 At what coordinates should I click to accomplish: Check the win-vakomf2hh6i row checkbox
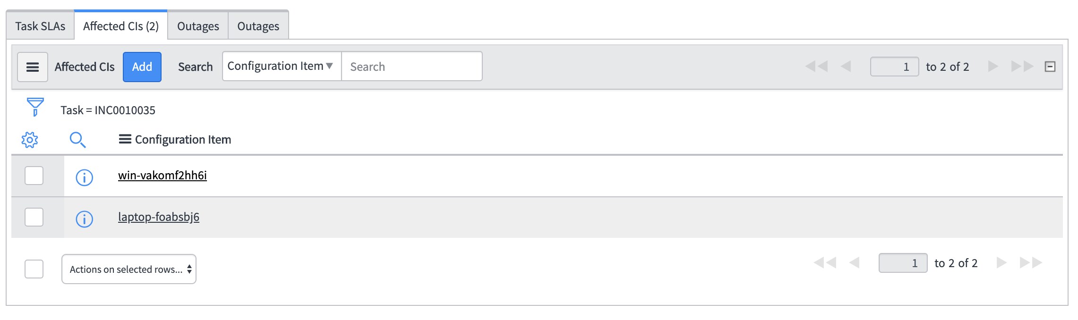click(x=34, y=176)
